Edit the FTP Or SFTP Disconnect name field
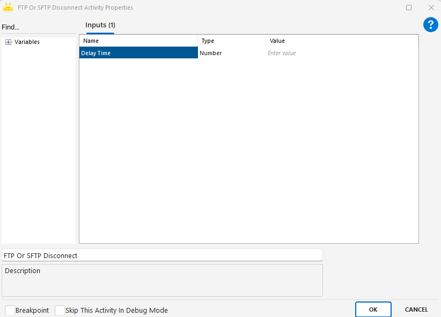Image resolution: width=441 pixels, height=317 pixels. 162,255
